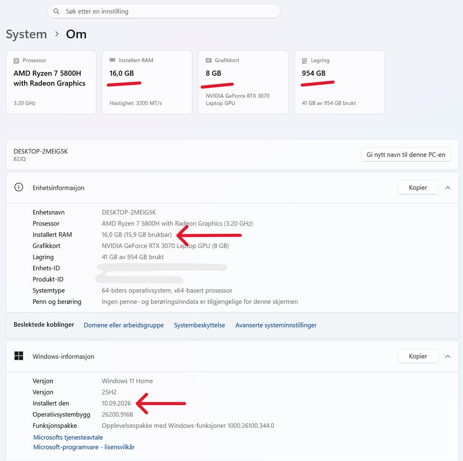The image size is (463, 461).
Task: Click the Systemtype 64-biters operativsystem value
Action: [x=167, y=290]
